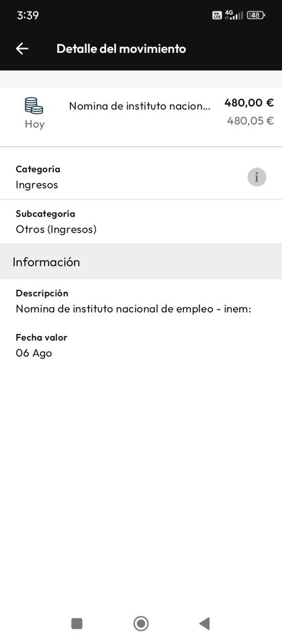The width and height of the screenshot is (282, 642).
Task: Tap the 480,05 € balance figure
Action: click(x=250, y=121)
